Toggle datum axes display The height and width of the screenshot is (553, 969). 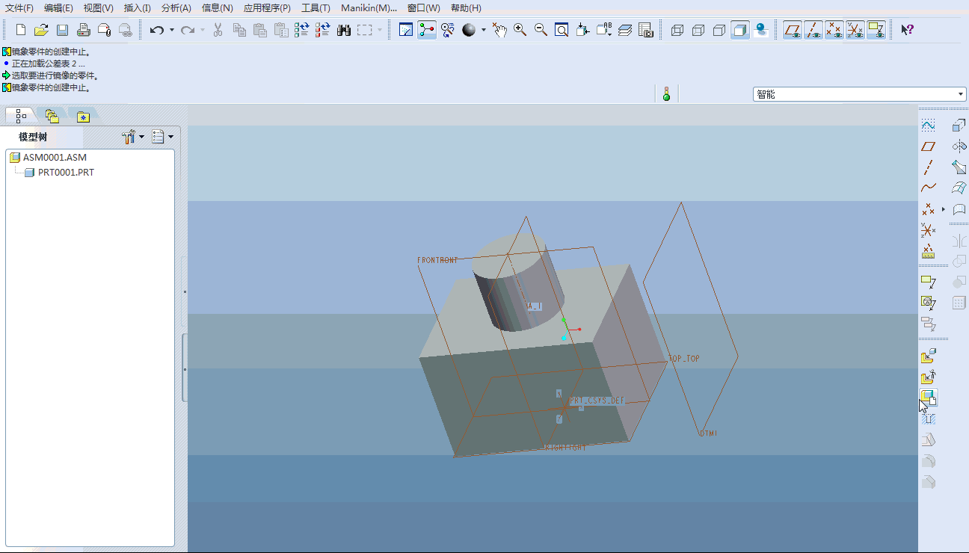click(813, 30)
